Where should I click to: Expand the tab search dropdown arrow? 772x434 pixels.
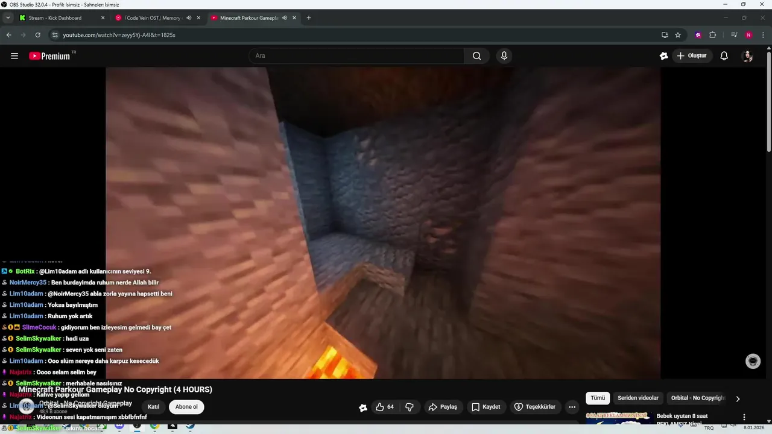tap(8, 17)
